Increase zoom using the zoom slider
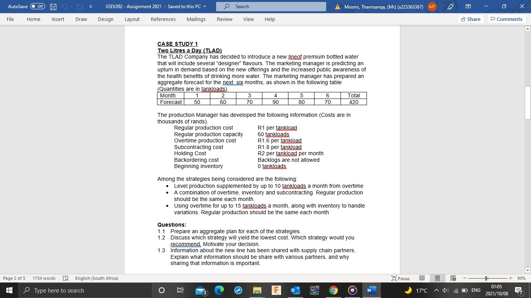The height and width of the screenshot is (298, 531). (x=510, y=278)
